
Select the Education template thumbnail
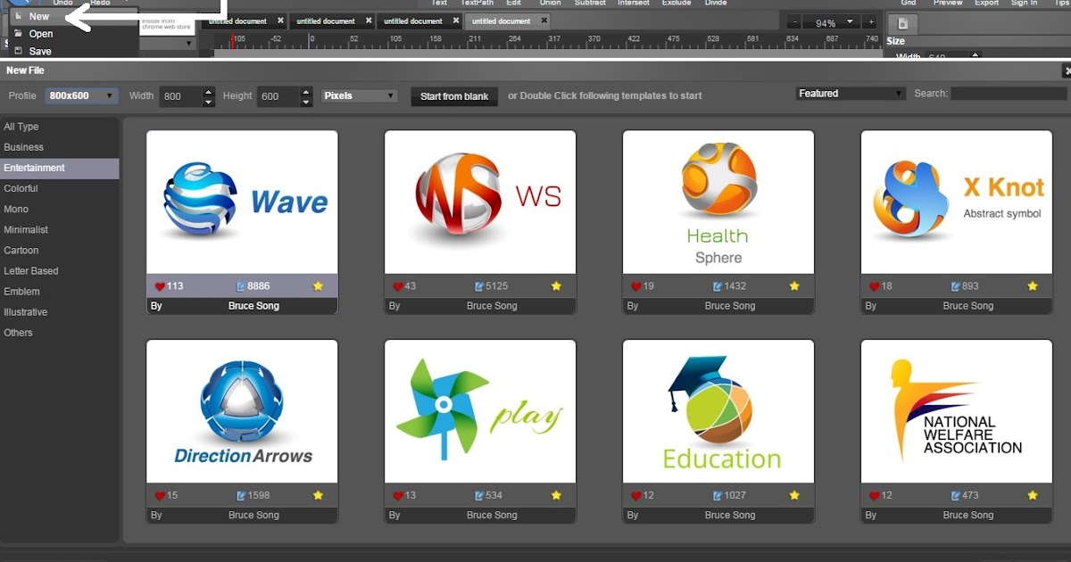tap(718, 411)
